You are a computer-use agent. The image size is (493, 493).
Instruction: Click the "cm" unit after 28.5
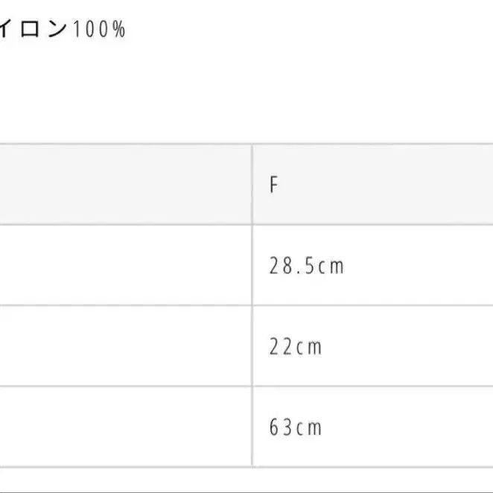(x=331, y=267)
